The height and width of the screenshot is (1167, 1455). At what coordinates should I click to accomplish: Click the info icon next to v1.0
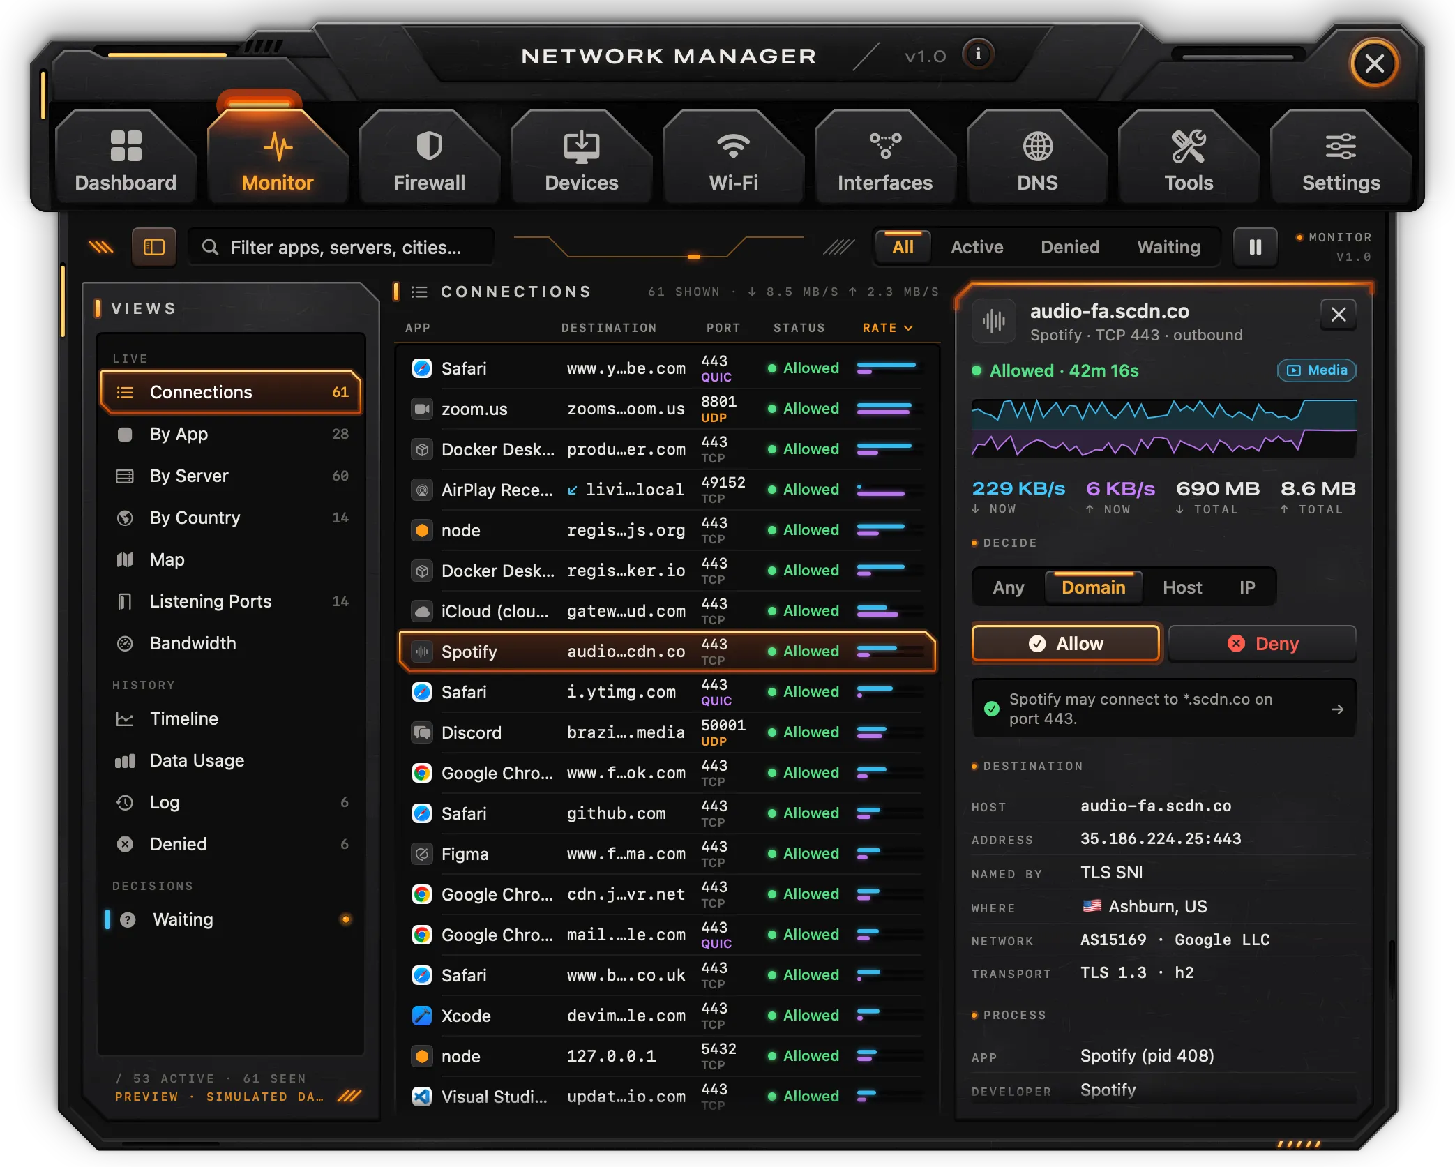coord(978,54)
